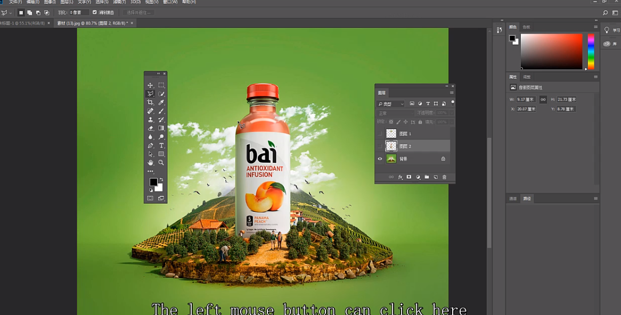This screenshot has height=315, width=621.
Task: Hide the 背景 layer eye icon
Action: (x=380, y=159)
